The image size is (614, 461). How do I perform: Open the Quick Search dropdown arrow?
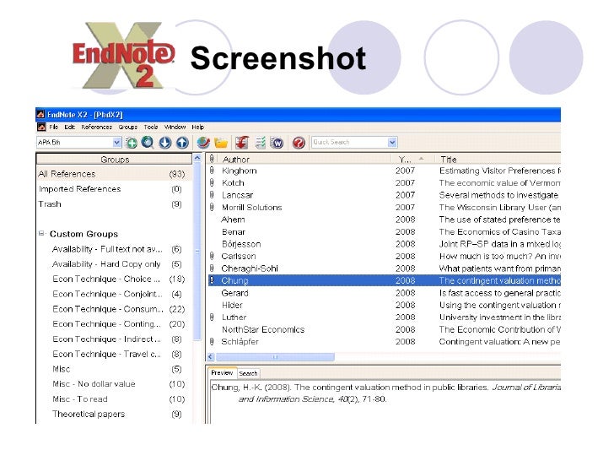click(x=392, y=143)
